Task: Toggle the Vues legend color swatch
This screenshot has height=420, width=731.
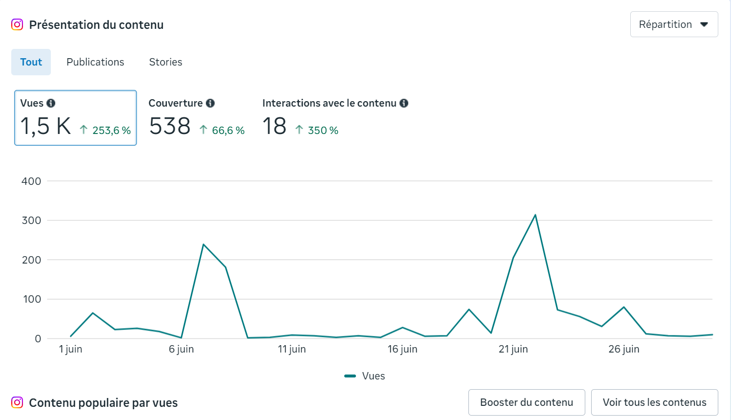Action: (350, 376)
